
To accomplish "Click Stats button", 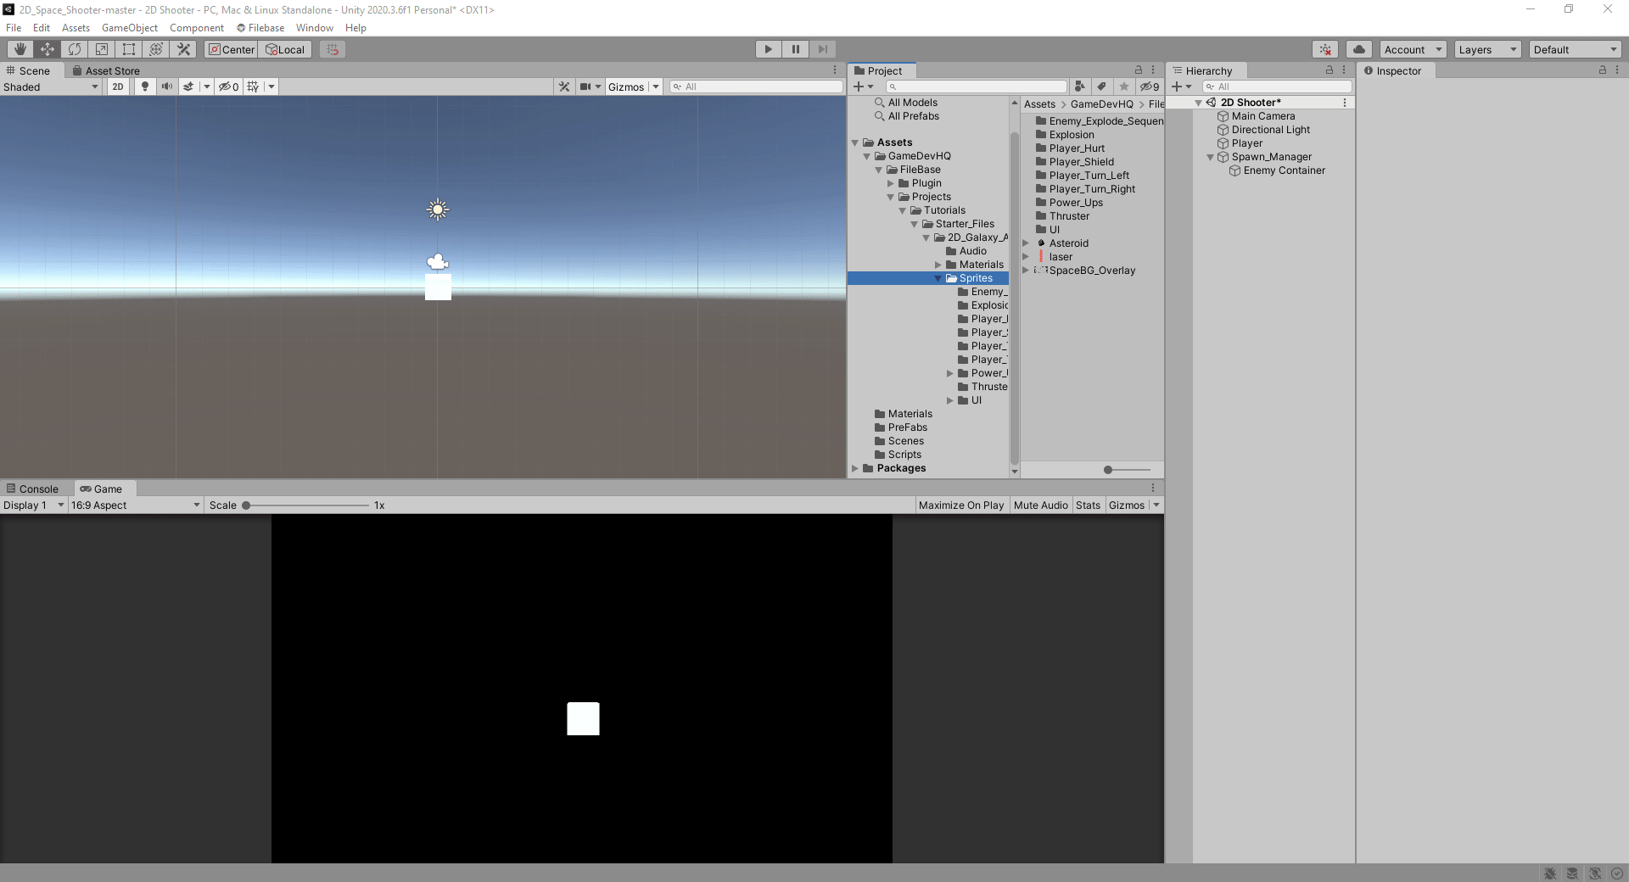I will (x=1089, y=505).
